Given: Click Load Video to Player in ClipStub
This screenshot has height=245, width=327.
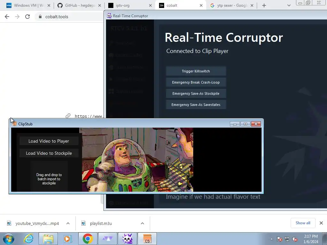Looking at the screenshot, I should [49, 141].
